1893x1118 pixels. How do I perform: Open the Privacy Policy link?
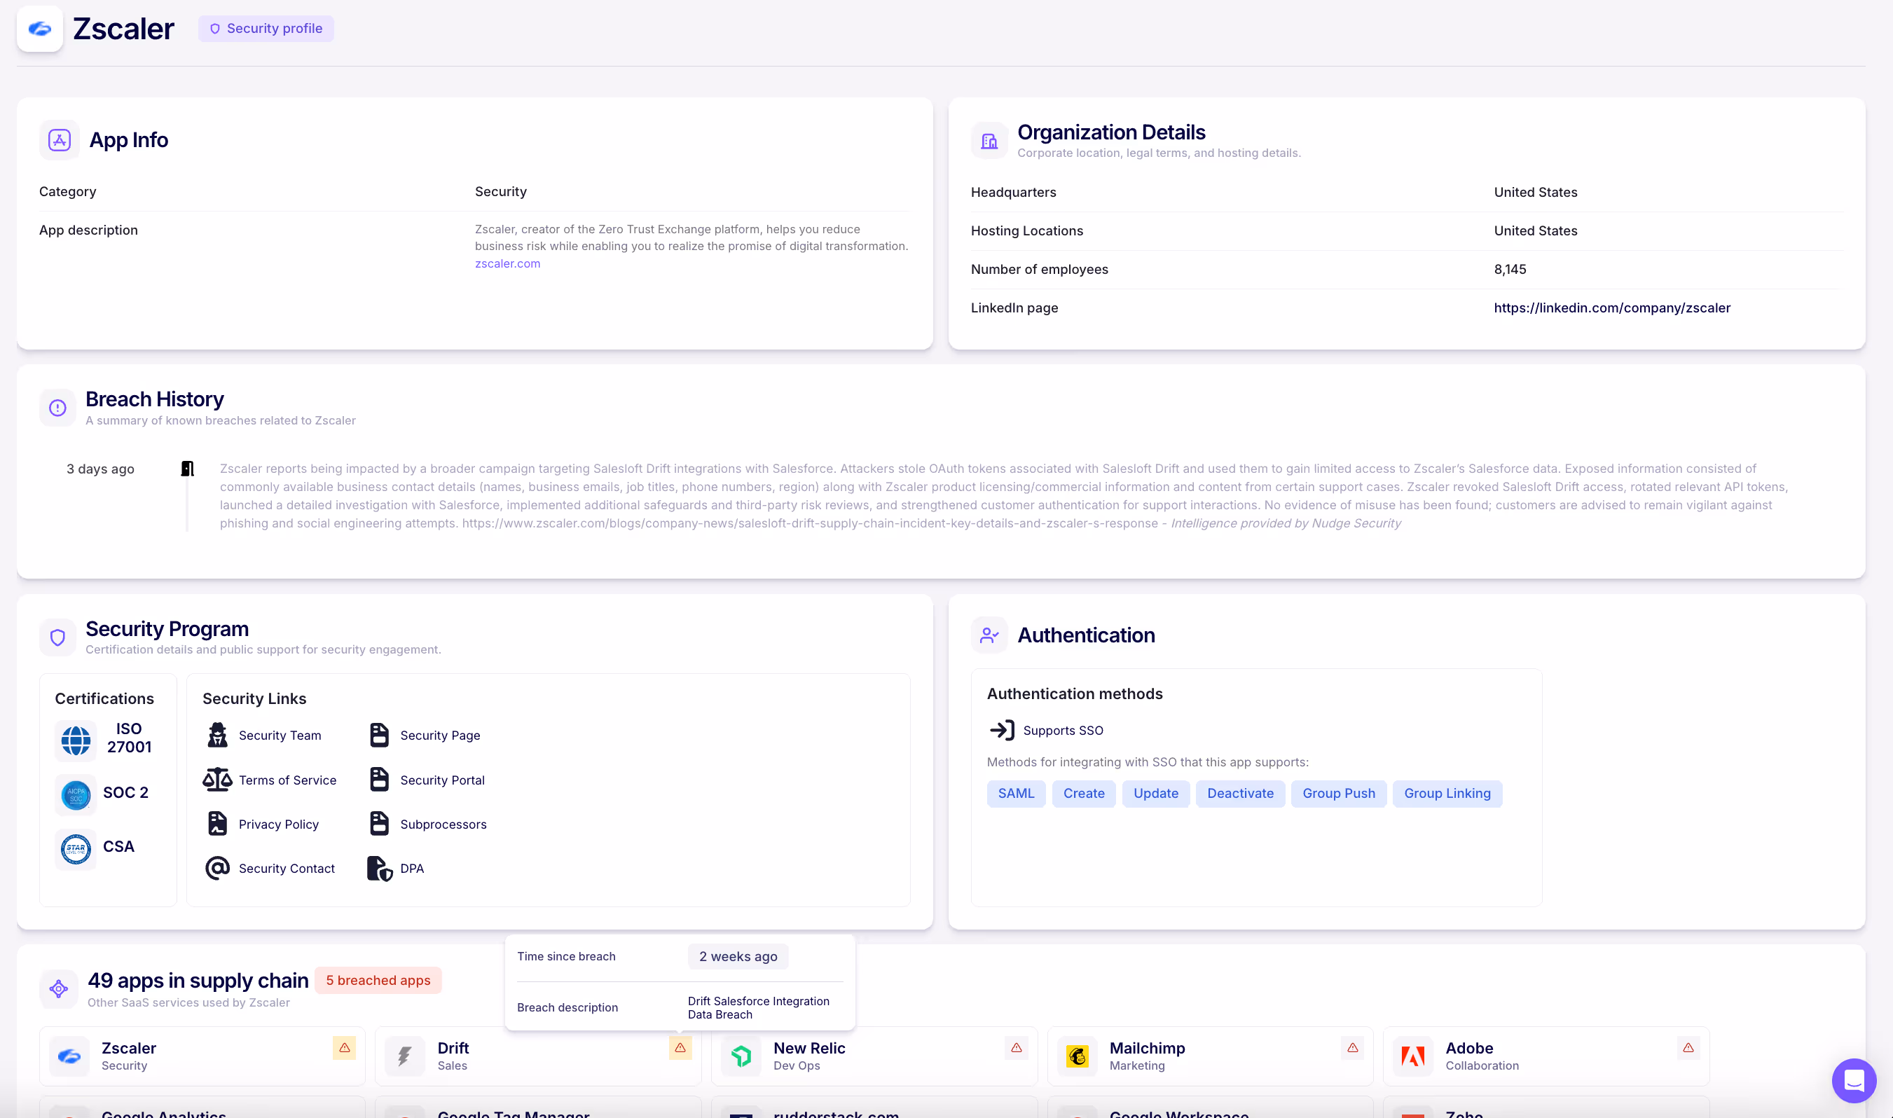coord(278,824)
